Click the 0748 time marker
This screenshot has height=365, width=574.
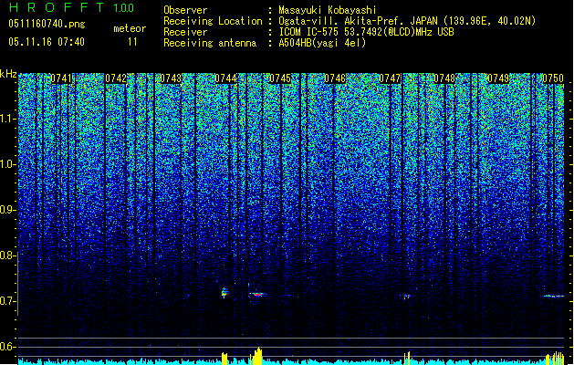click(x=444, y=78)
